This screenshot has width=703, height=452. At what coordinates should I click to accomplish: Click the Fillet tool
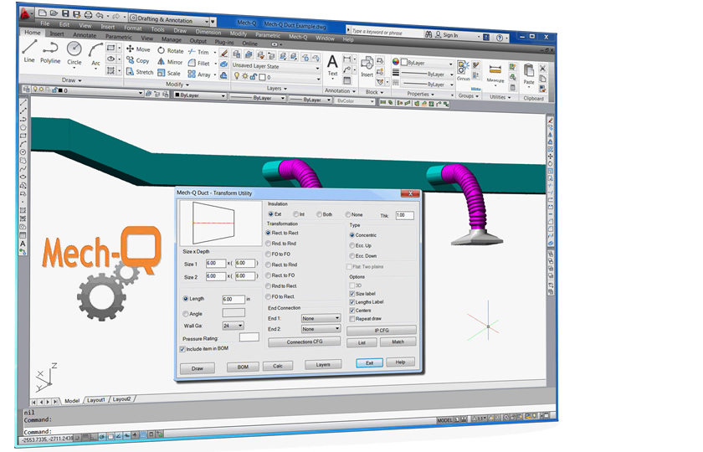[x=198, y=64]
